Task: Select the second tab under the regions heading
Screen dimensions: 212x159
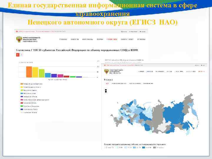Action: pos(119,84)
